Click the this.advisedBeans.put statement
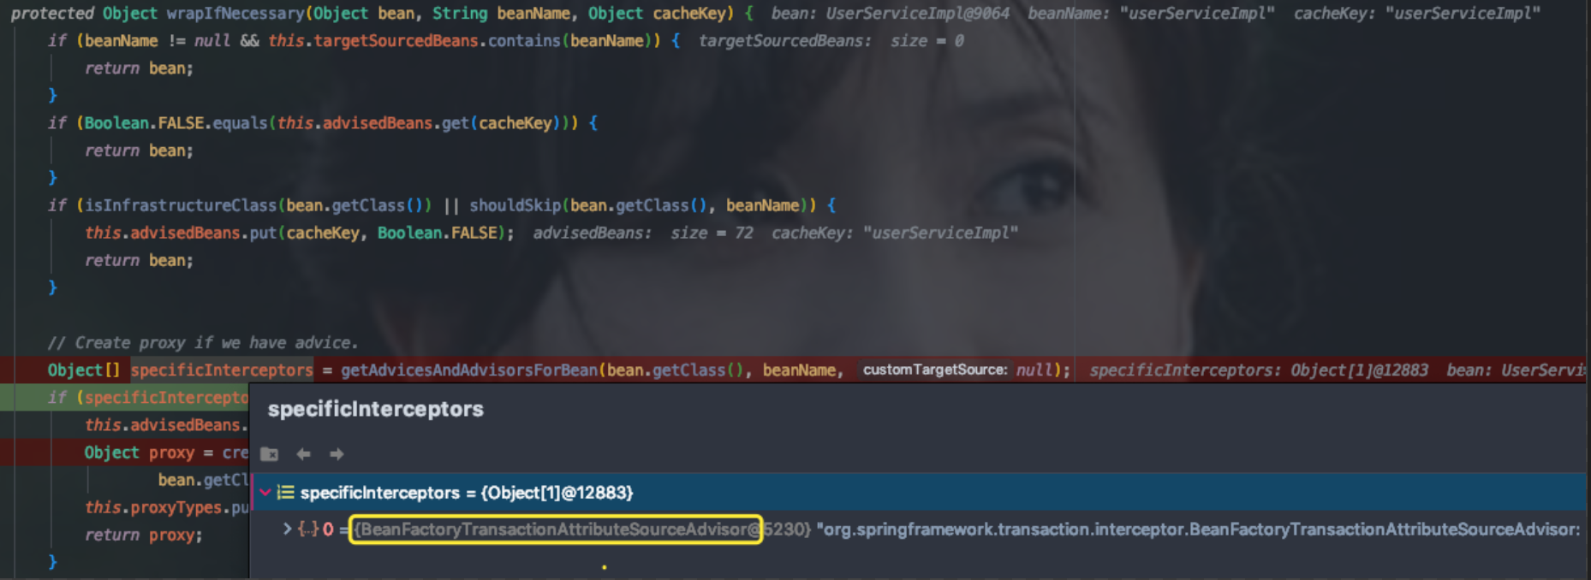Screen dimensions: 1591x580 point(300,233)
